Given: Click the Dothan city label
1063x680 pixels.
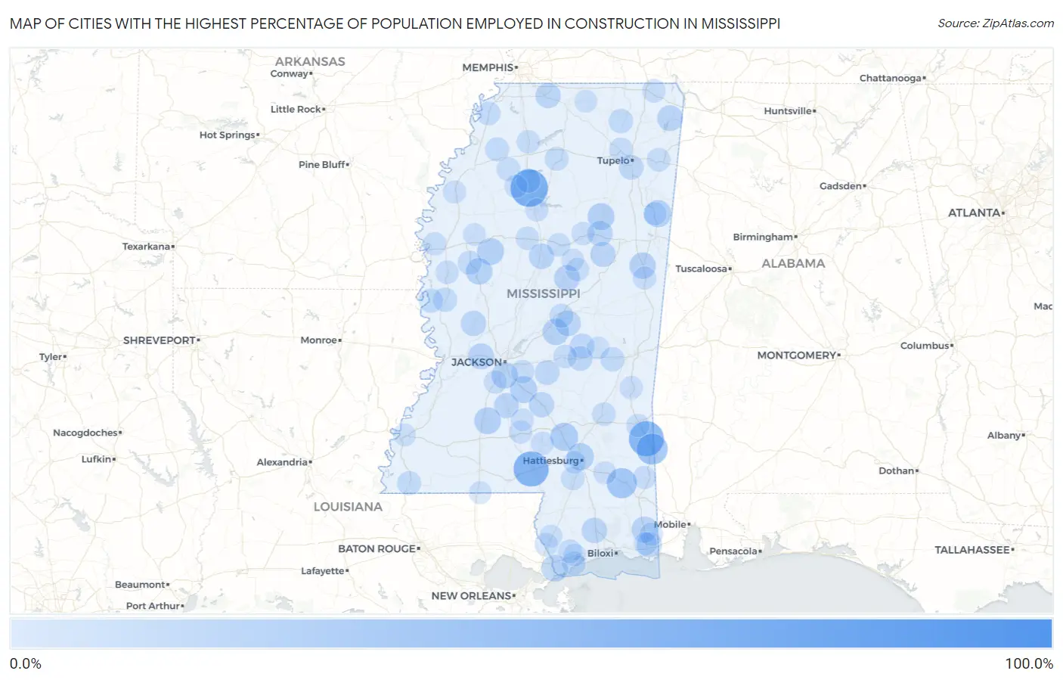Looking at the screenshot, I should pos(897,470).
